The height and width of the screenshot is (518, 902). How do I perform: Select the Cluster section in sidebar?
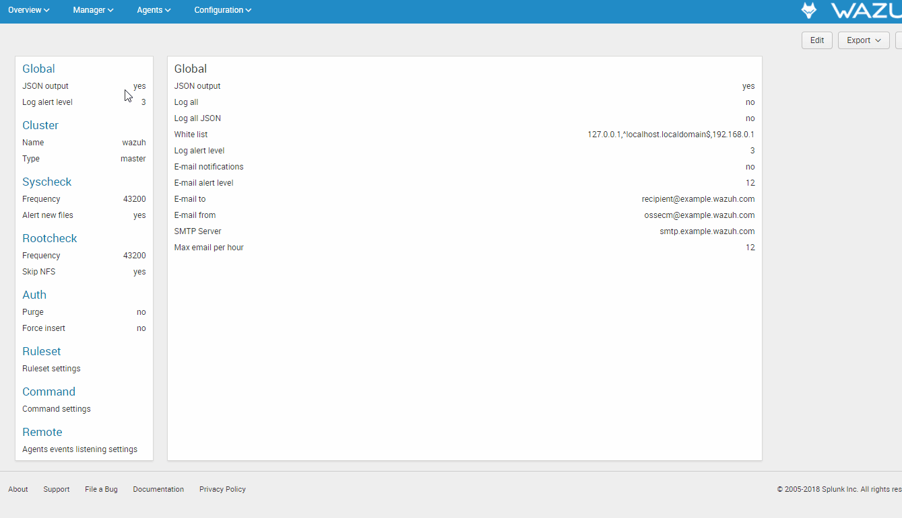click(x=40, y=125)
